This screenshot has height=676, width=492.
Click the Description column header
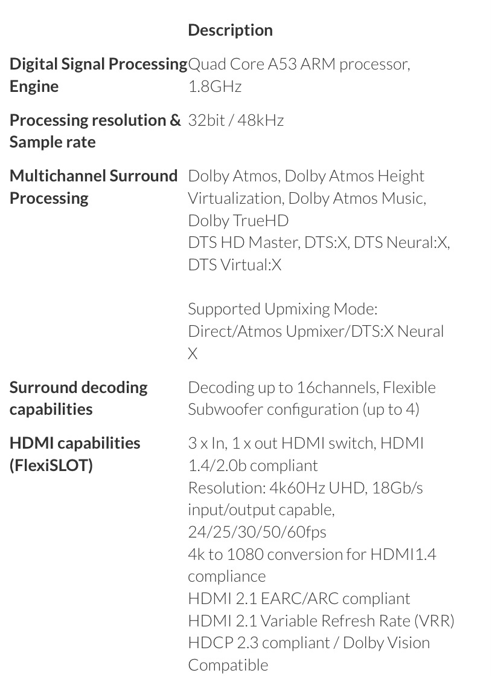230,30
